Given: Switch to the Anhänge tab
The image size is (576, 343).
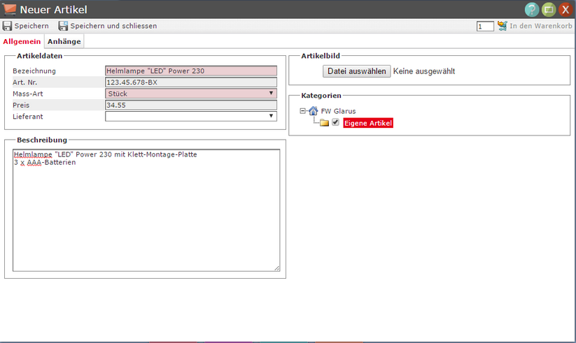Looking at the screenshot, I should click(64, 42).
